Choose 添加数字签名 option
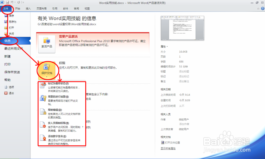Image resolution: width=265 pixels, height=159 pixels. 62,140
